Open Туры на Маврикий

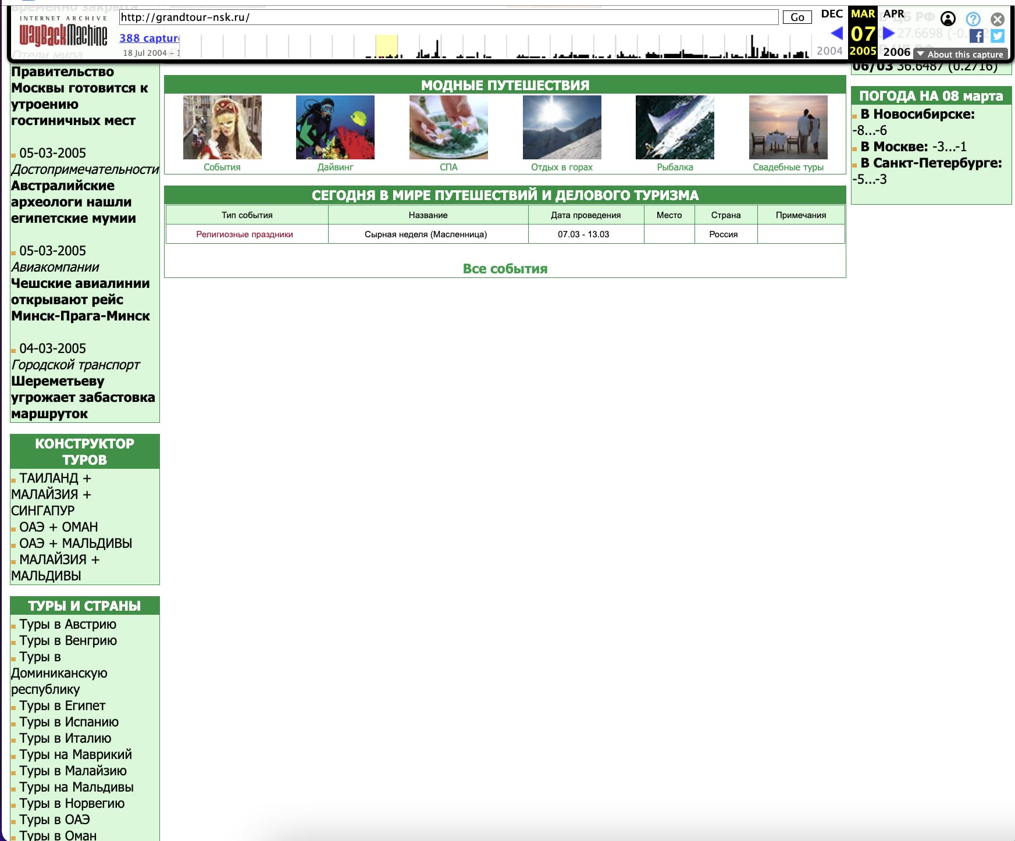76,754
